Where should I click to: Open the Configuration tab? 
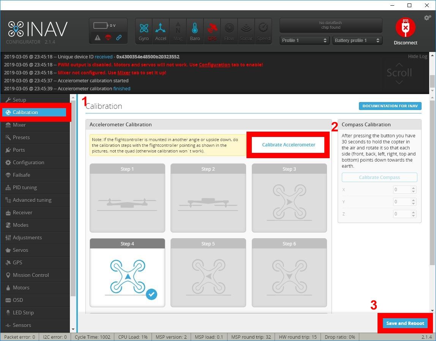point(35,162)
